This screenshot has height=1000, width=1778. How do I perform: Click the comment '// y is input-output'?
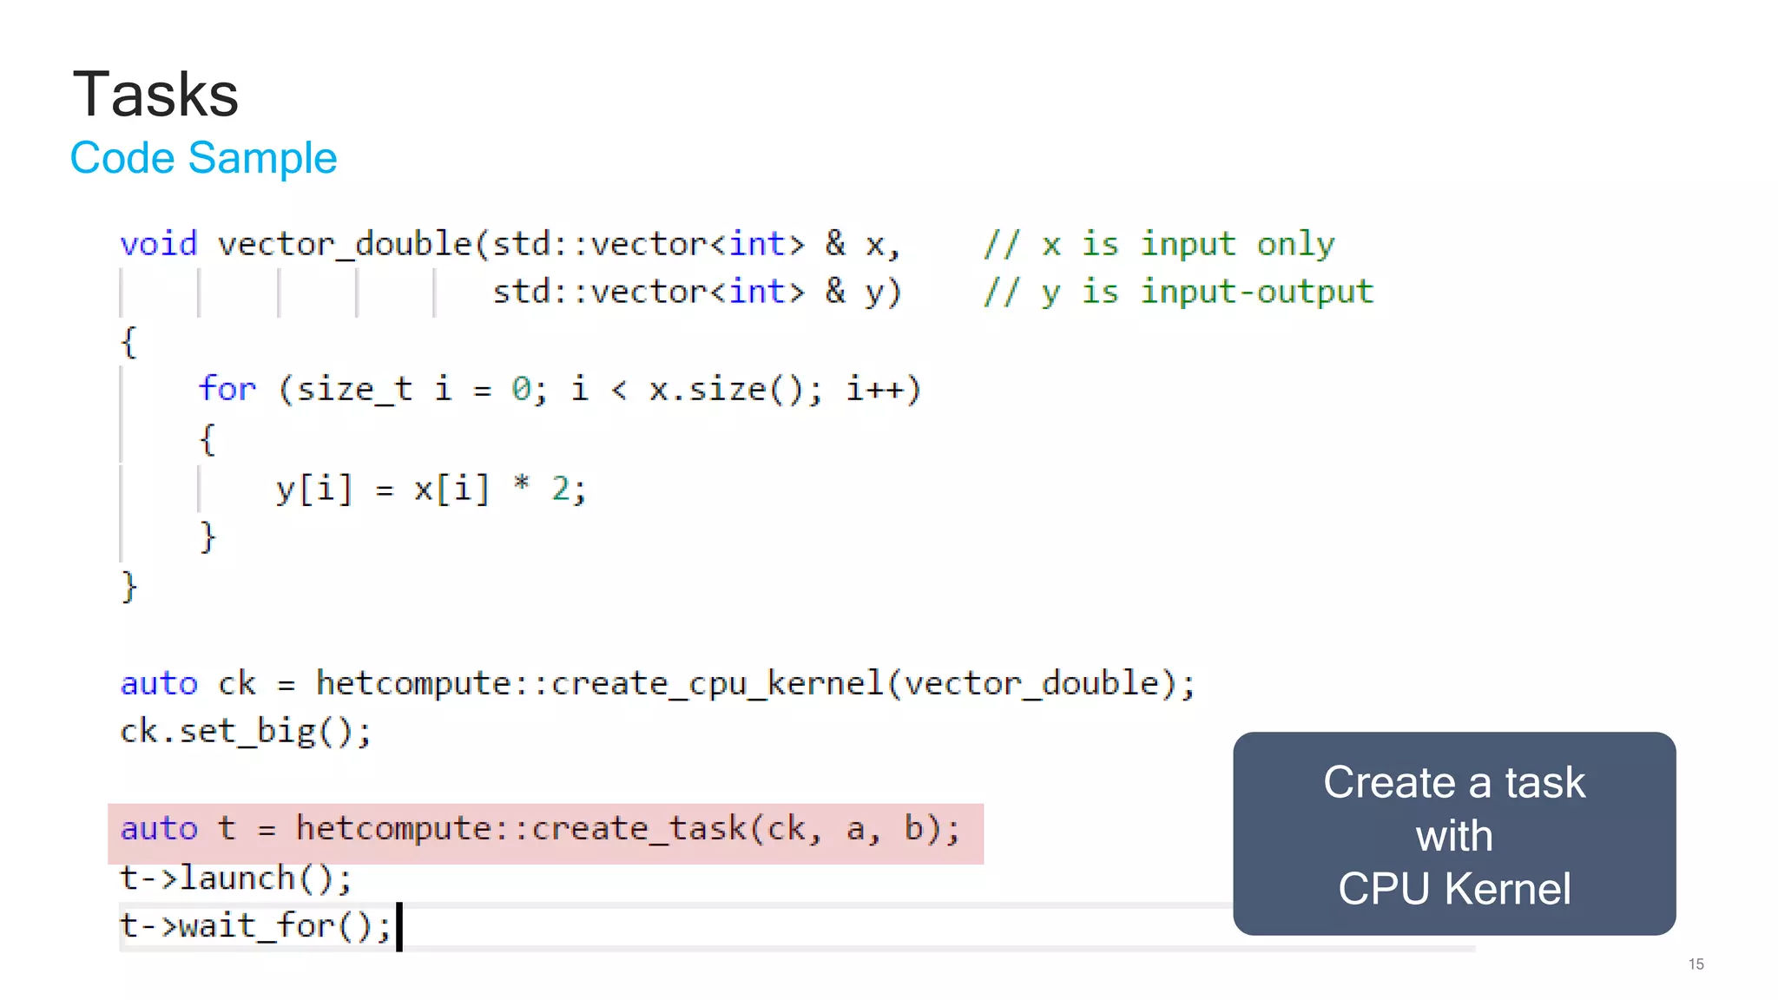coord(1178,293)
